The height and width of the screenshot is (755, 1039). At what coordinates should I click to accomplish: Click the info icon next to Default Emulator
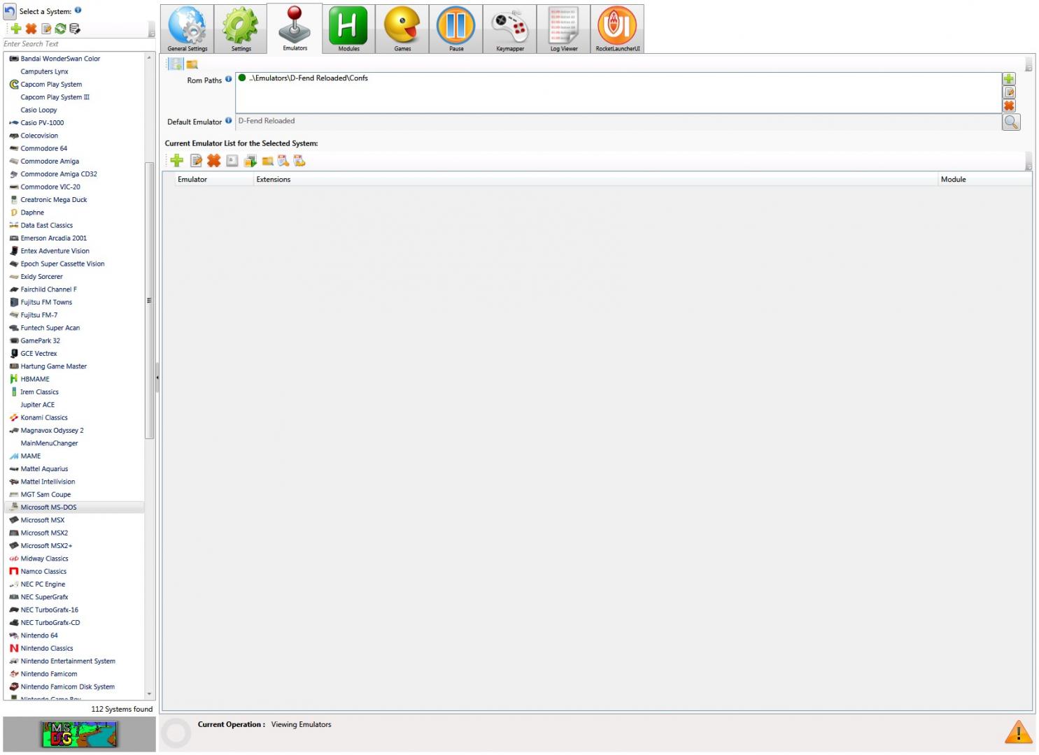click(x=228, y=120)
